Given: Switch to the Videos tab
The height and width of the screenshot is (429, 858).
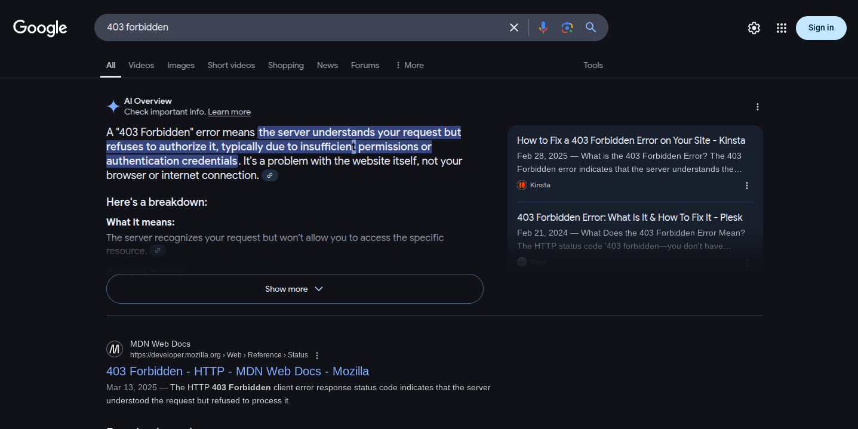Looking at the screenshot, I should tap(142, 65).
